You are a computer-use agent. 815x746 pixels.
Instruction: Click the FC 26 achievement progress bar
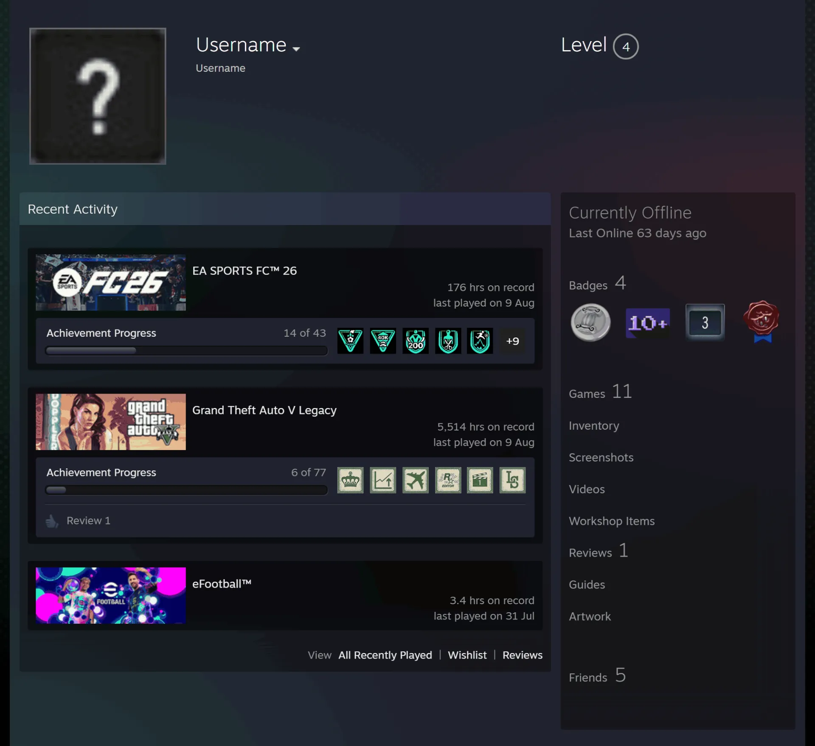(x=186, y=351)
